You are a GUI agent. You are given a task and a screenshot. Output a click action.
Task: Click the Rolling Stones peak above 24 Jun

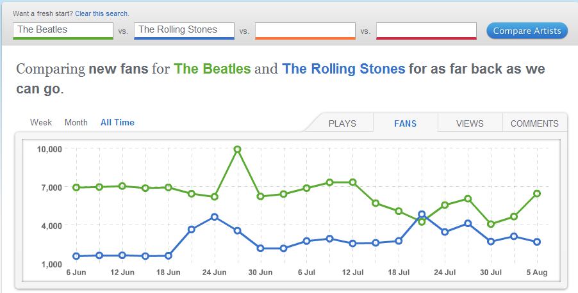(215, 217)
